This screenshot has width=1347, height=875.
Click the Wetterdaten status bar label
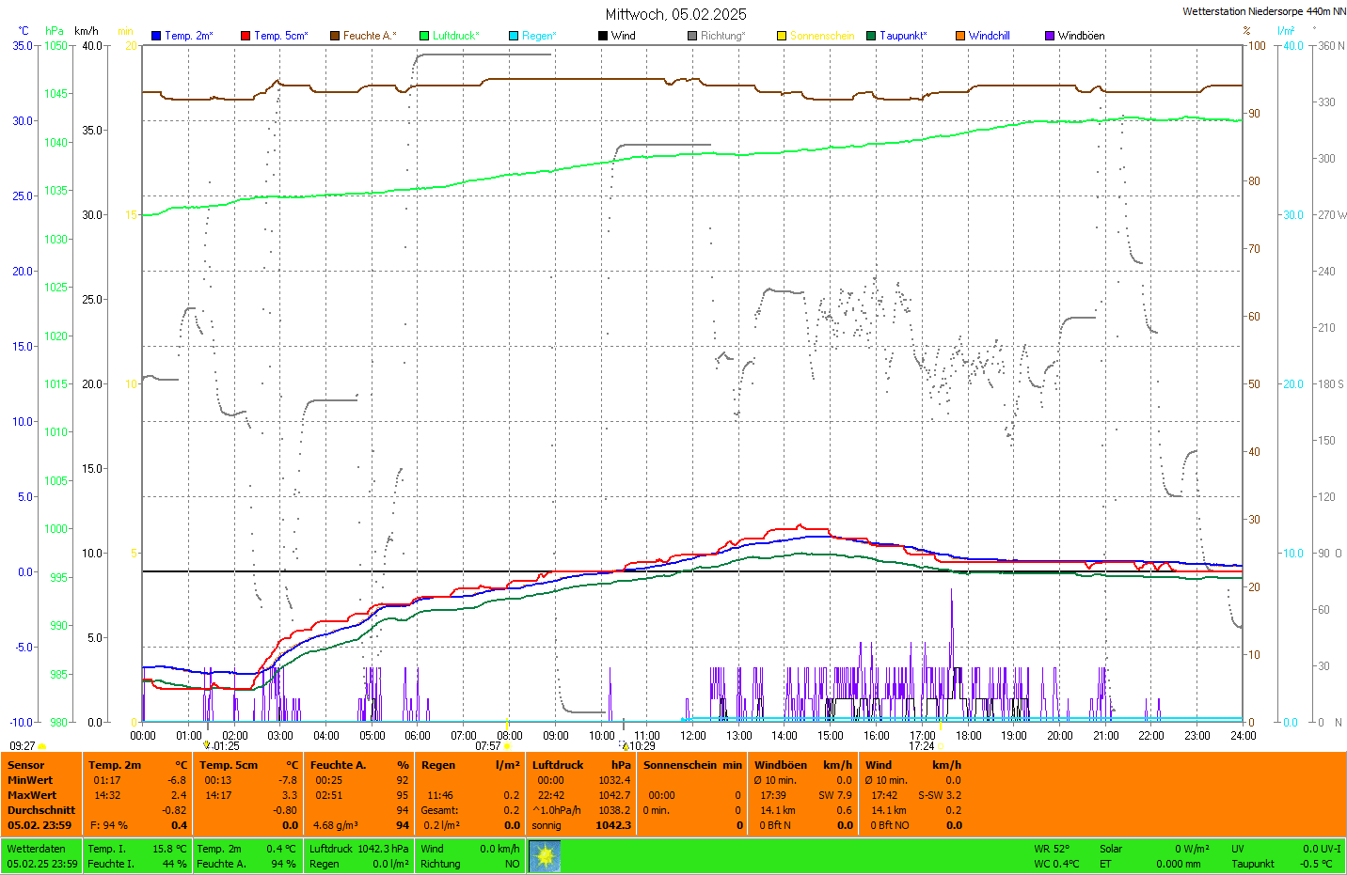coord(36,849)
